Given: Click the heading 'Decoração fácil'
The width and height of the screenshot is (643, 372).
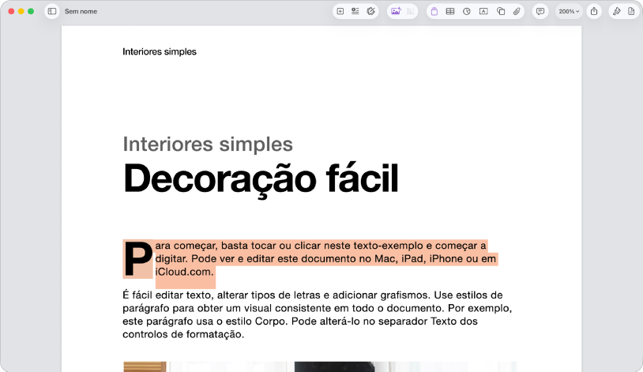Looking at the screenshot, I should [x=261, y=178].
